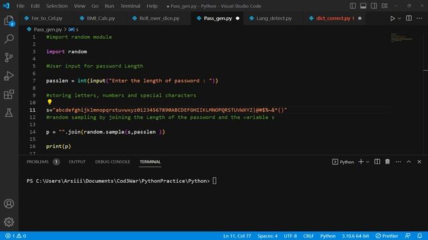Open the Selection menu
Image resolution: width=428 pixels, height=240 pixels.
click(57, 6)
